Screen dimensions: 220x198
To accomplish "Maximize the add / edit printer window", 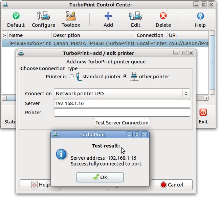I will pyautogui.click(x=184, y=53).
